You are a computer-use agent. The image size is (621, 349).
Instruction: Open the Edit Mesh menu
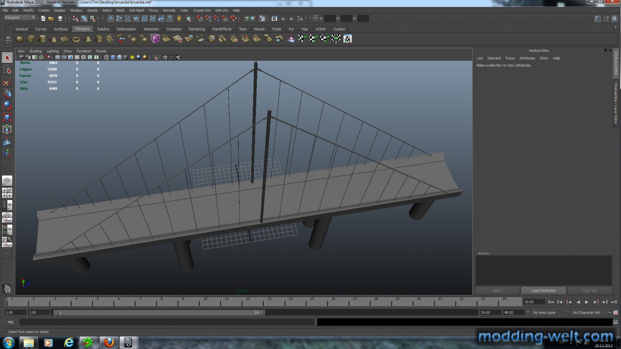(137, 10)
